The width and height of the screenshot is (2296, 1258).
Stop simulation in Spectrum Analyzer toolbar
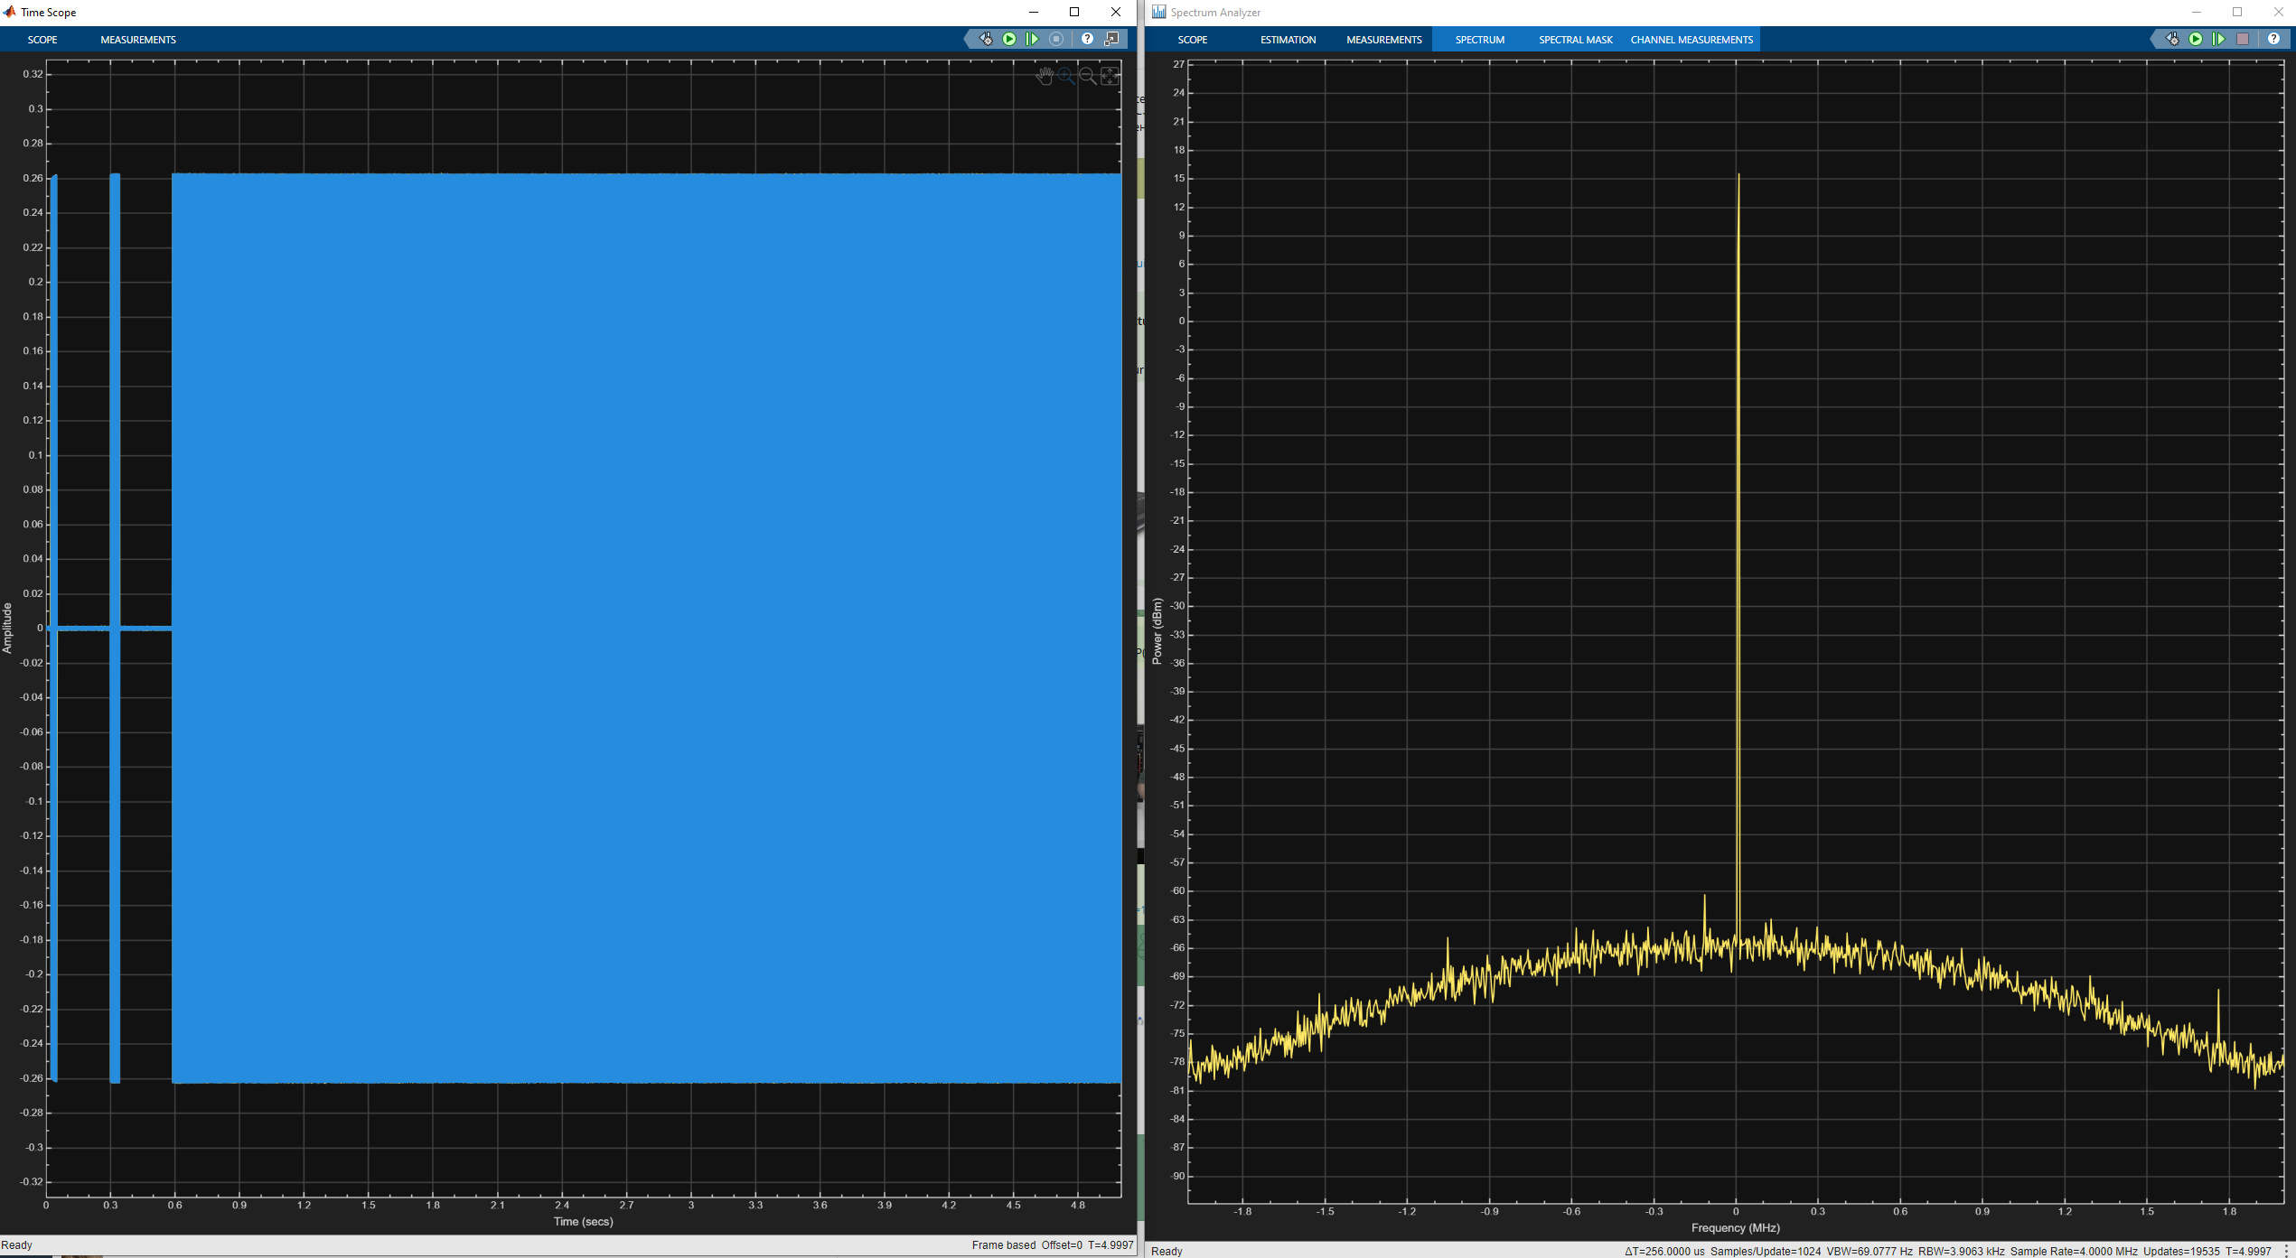click(x=2243, y=39)
